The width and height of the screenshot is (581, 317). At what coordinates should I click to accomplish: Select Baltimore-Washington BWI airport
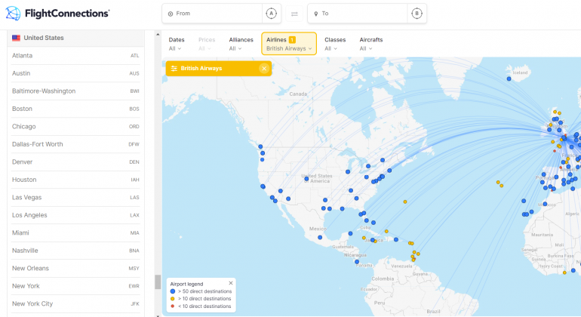click(75, 91)
